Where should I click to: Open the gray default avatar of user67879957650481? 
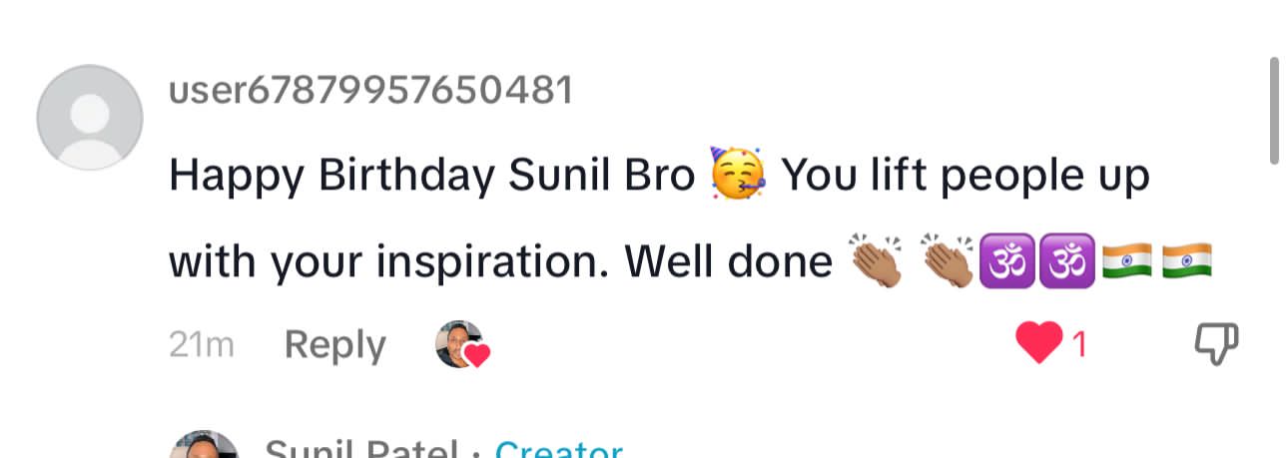pyautogui.click(x=90, y=118)
